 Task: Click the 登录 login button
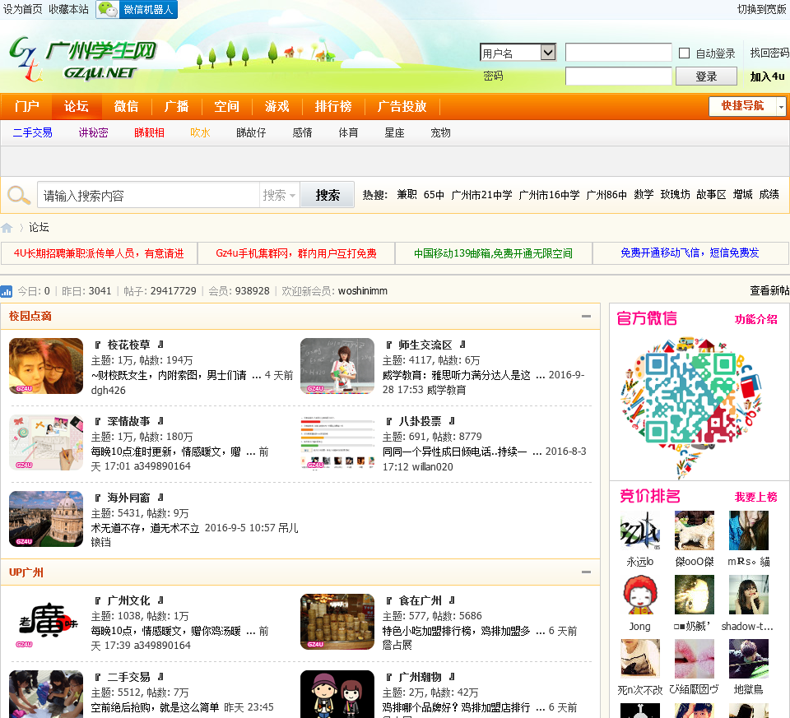(706, 76)
